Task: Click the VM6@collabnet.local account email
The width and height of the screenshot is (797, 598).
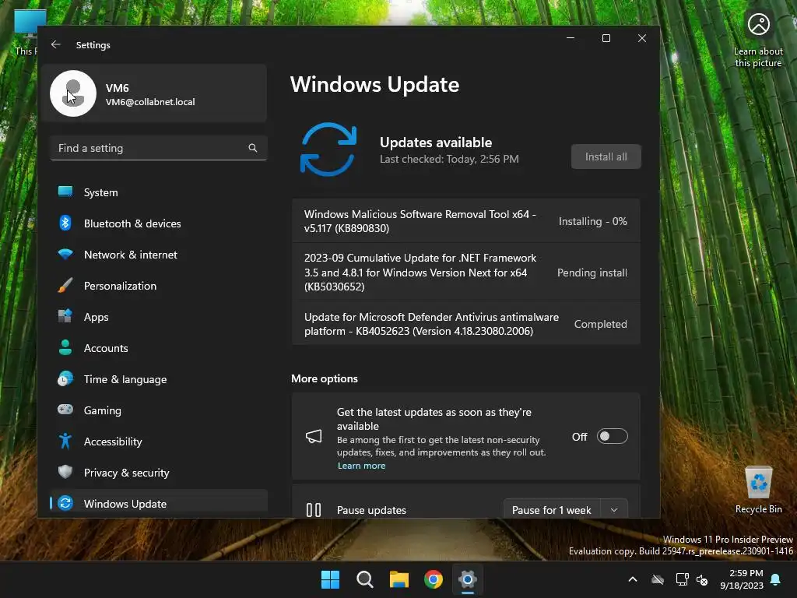Action: pyautogui.click(x=150, y=102)
